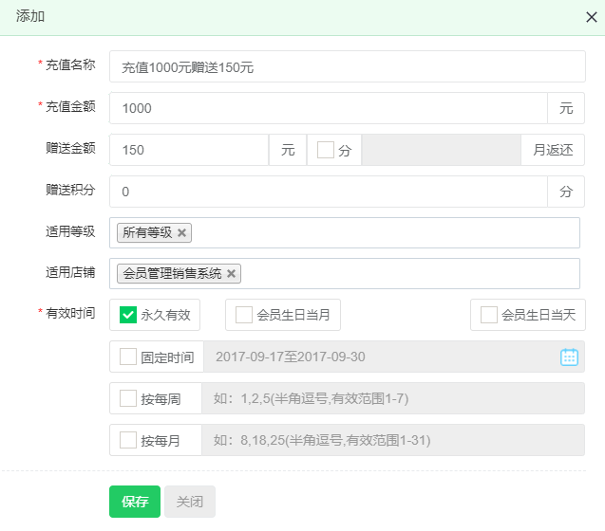Uncheck the 永久有效 checkbox
Screen dimensions: 605x531
(x=128, y=315)
